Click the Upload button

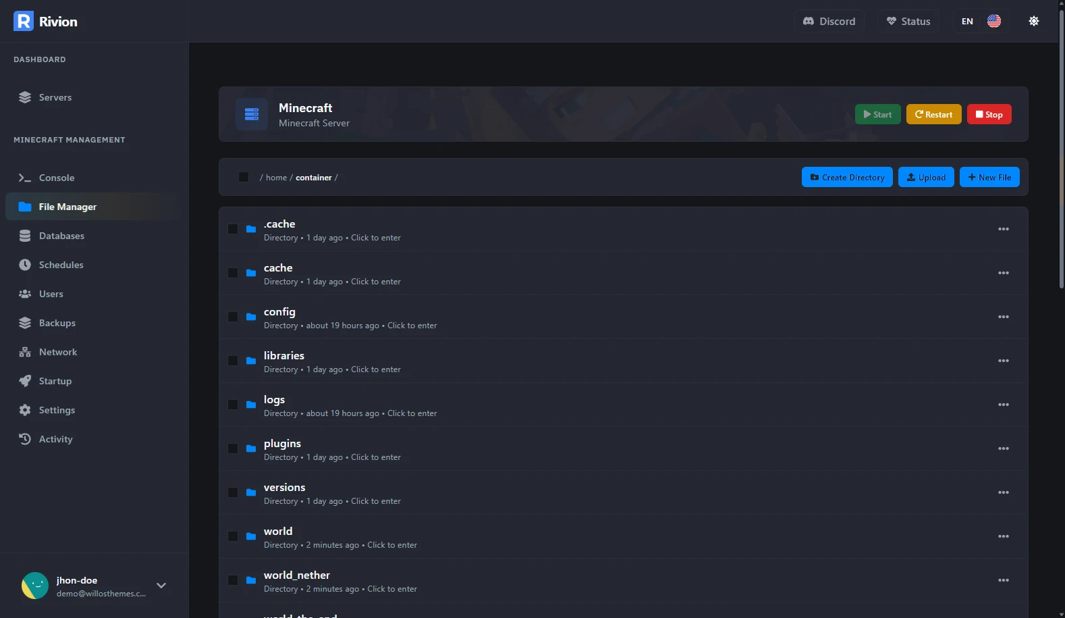[926, 177]
